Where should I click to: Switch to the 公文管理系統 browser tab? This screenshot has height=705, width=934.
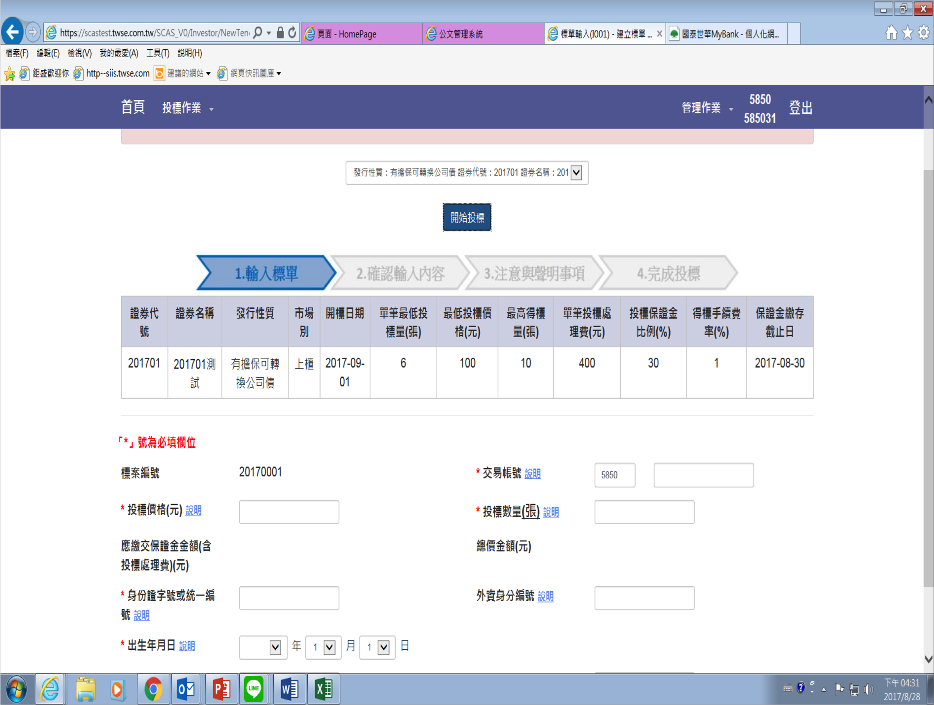click(x=483, y=34)
